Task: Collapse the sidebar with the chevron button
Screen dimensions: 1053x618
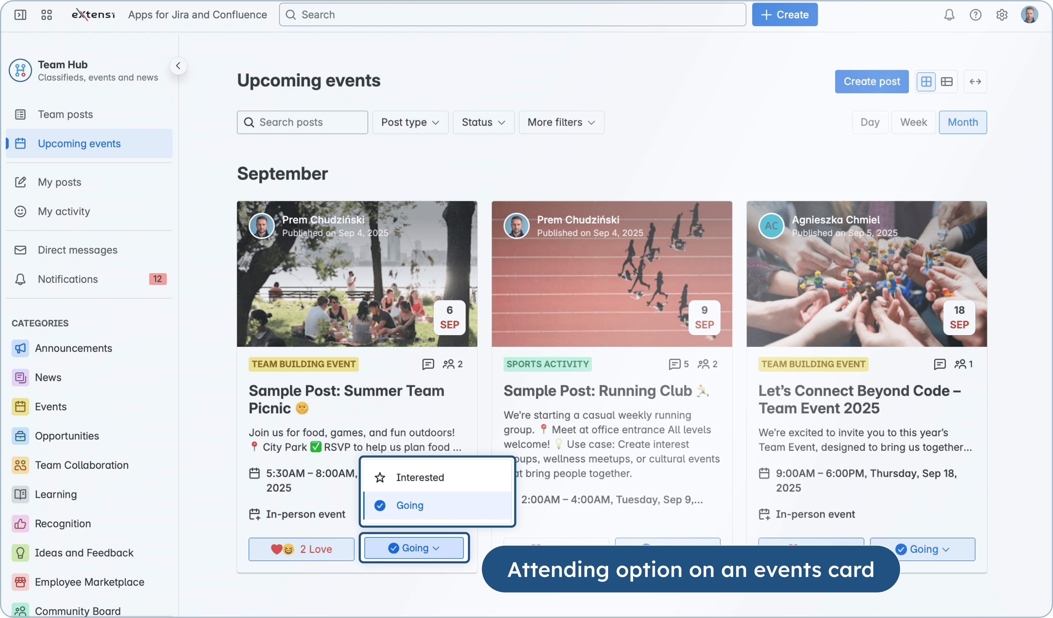Action: coord(178,66)
